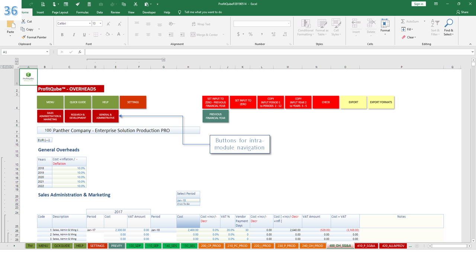This screenshot has height=267, width=476.
Task: Open the Insert ribbon tab
Action: 40,12
